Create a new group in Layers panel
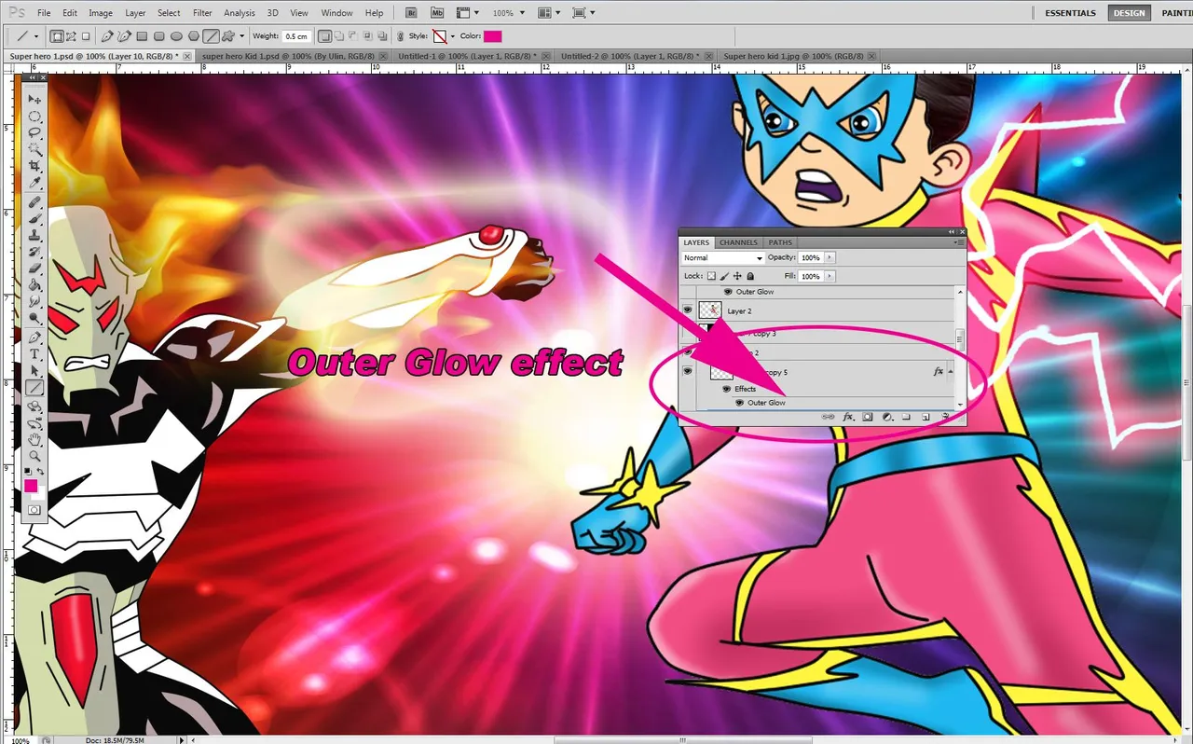Screen dimensions: 1193x744 [x=905, y=417]
